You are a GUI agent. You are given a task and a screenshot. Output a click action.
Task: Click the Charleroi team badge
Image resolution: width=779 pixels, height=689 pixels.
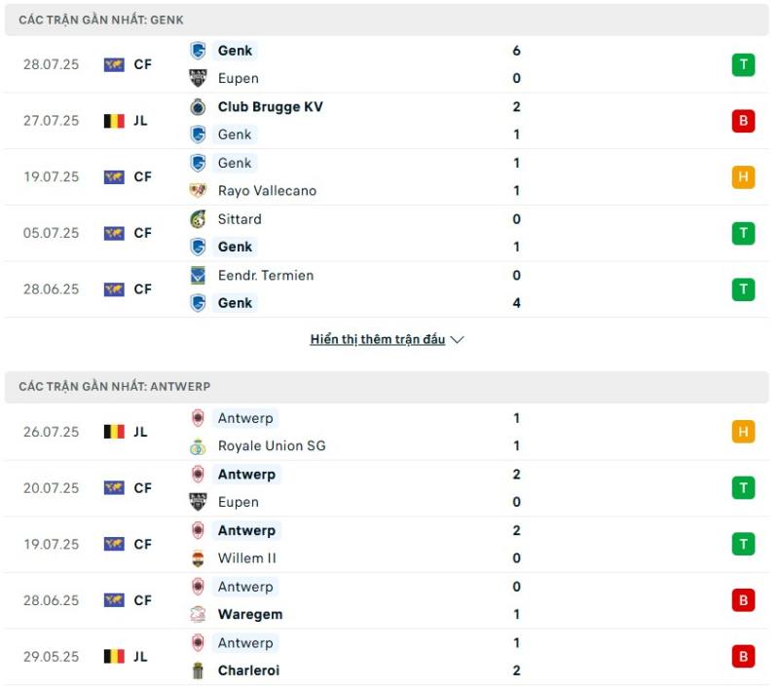pos(198,670)
